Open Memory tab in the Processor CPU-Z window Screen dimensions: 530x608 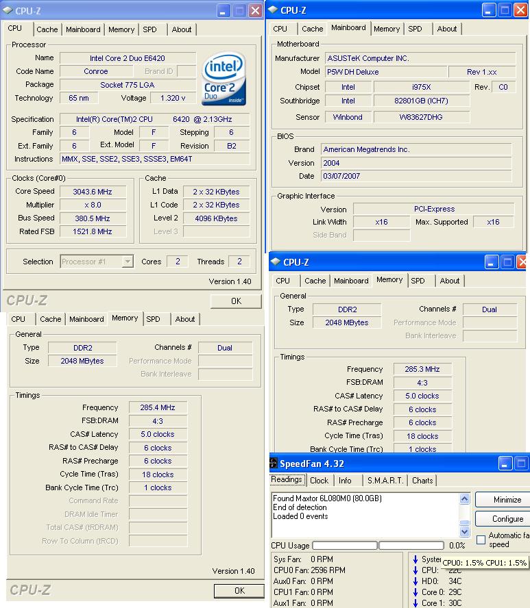121,29
